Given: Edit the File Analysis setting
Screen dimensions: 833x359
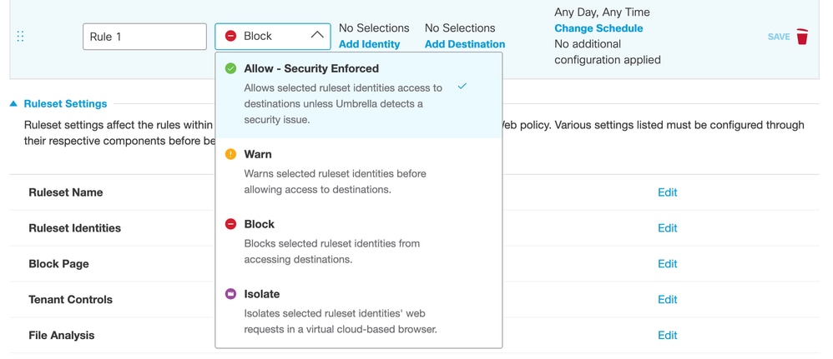Looking at the screenshot, I should click(x=667, y=336).
